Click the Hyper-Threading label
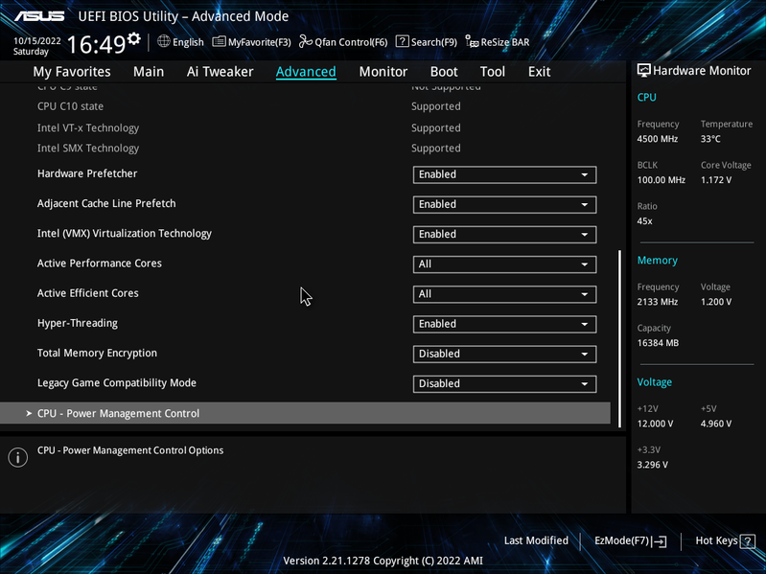The image size is (766, 574). [x=78, y=323]
